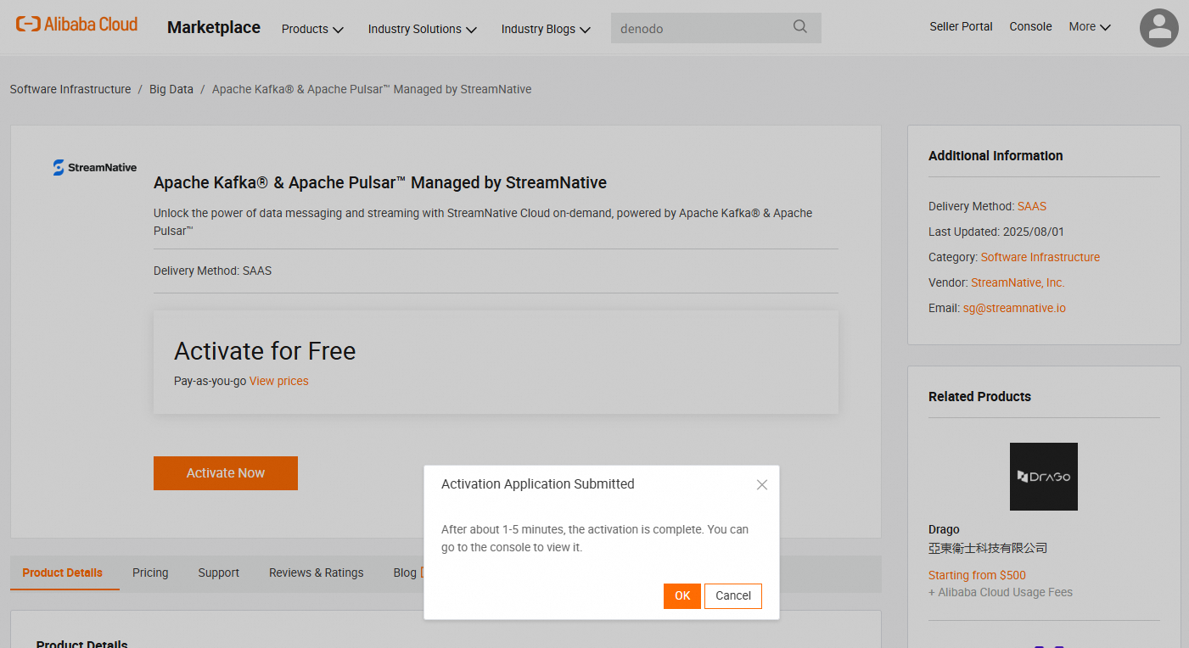The image size is (1189, 648).
Task: Click the search magnifier icon
Action: tap(799, 27)
